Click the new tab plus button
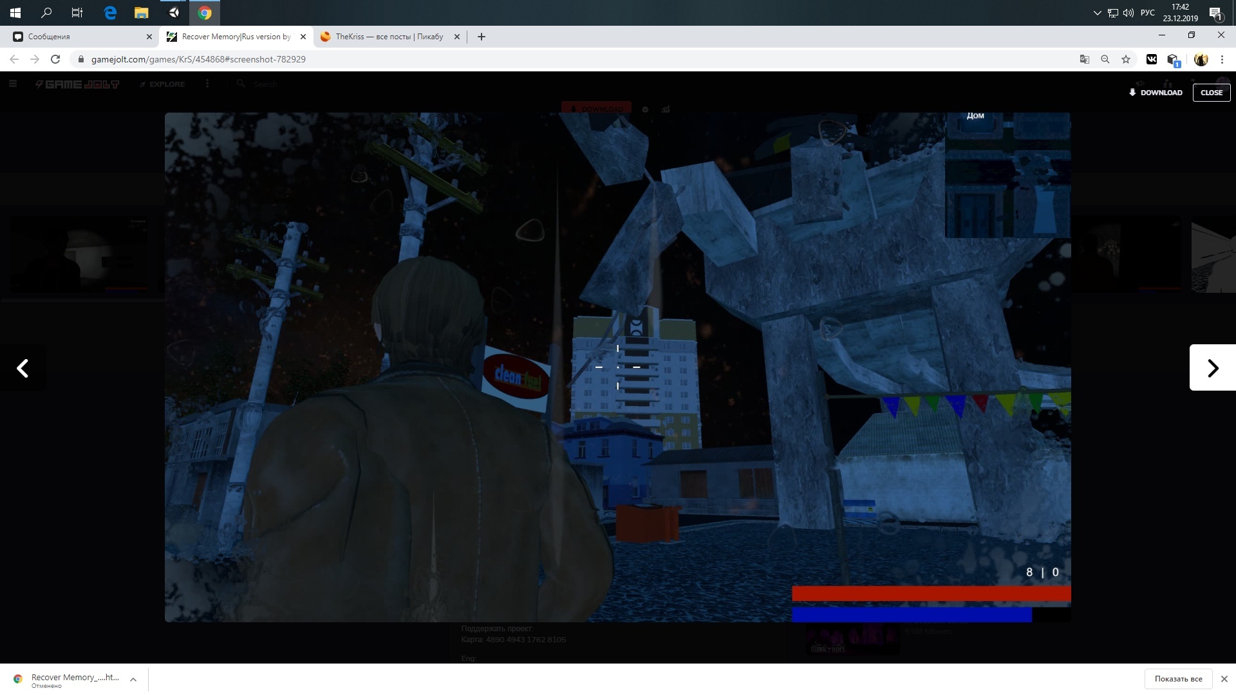 (482, 37)
